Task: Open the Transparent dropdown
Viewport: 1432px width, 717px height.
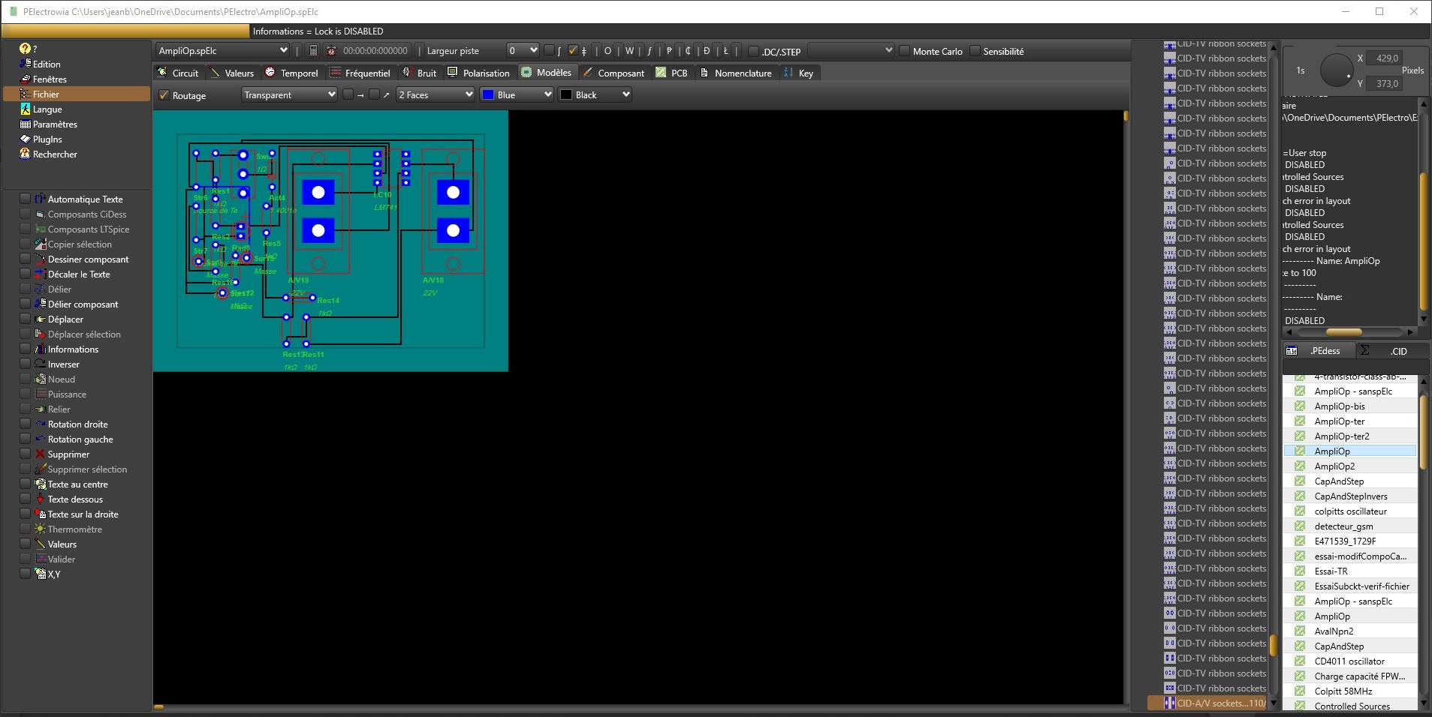Action: click(x=289, y=94)
